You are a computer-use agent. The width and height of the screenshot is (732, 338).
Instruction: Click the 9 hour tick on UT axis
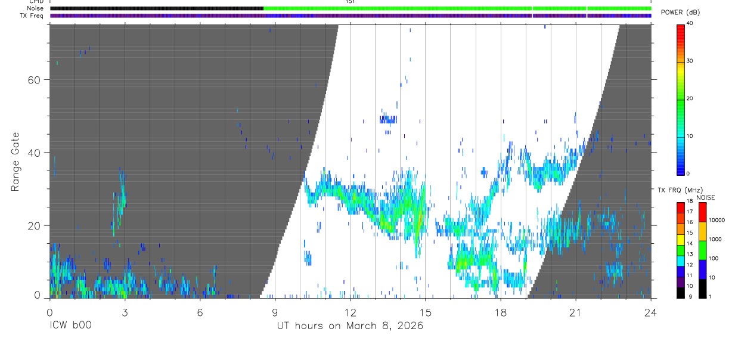pyautogui.click(x=275, y=312)
